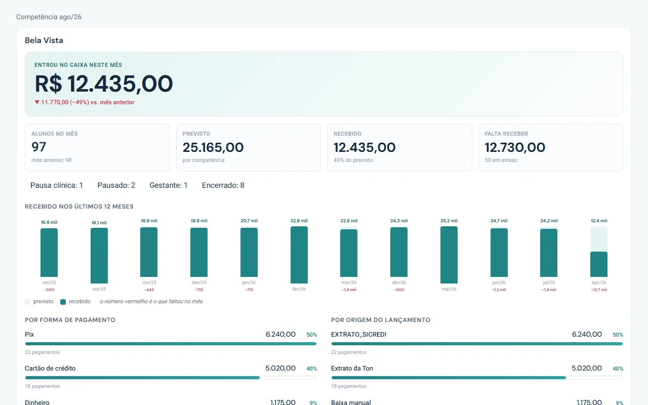Screen dimensions: 648x405
Task: Select the Recebido card showing 49% do previsto
Action: click(x=399, y=147)
